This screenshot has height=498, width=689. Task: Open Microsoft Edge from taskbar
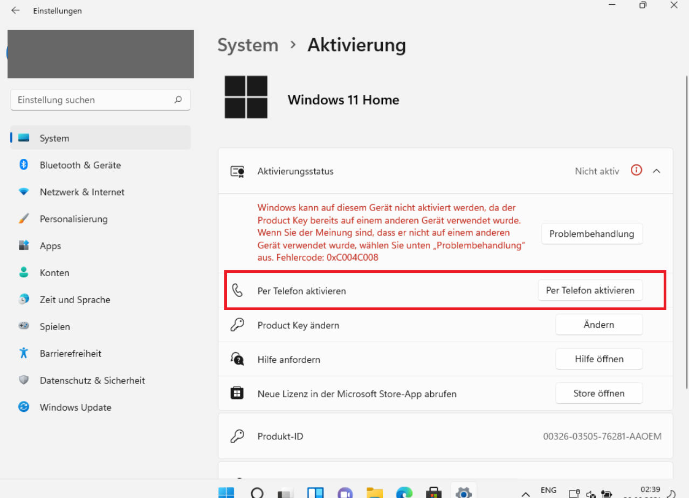pos(404,493)
